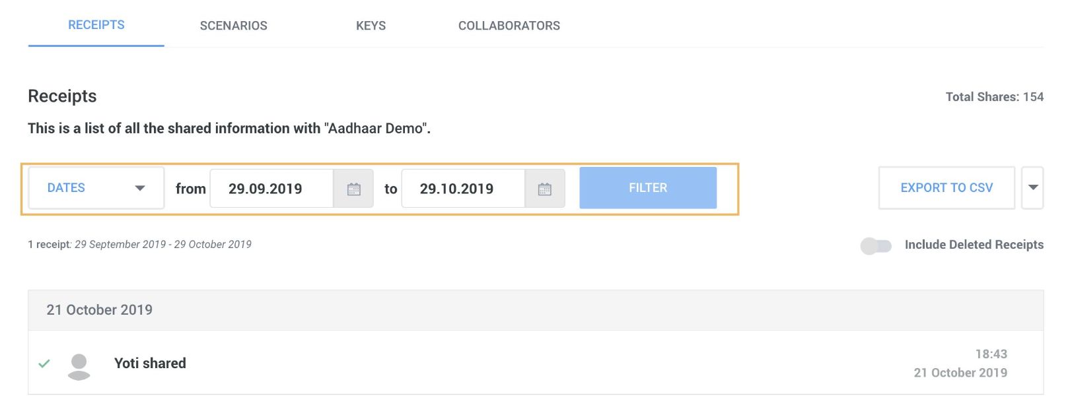The height and width of the screenshot is (413, 1070).
Task: Open the calendar picker for the from date
Action: 353,189
